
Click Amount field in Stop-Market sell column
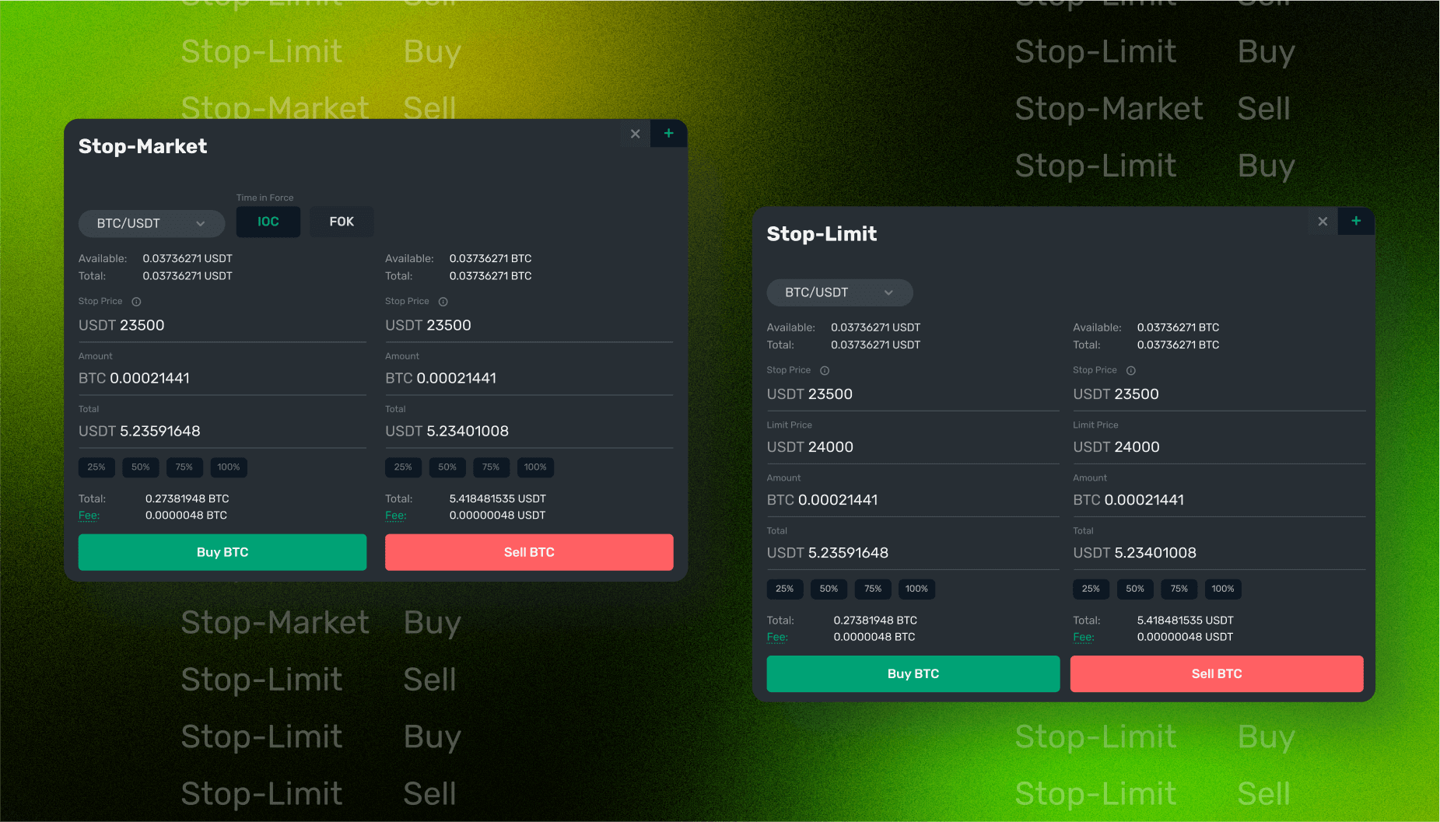coord(528,378)
